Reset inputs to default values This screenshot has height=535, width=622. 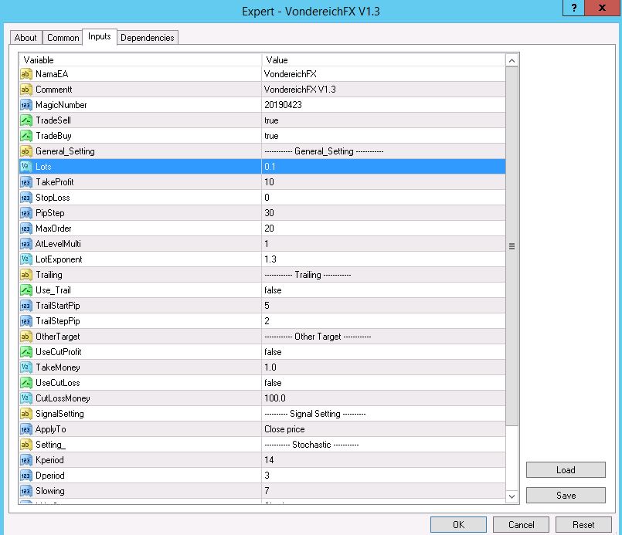[x=583, y=525]
